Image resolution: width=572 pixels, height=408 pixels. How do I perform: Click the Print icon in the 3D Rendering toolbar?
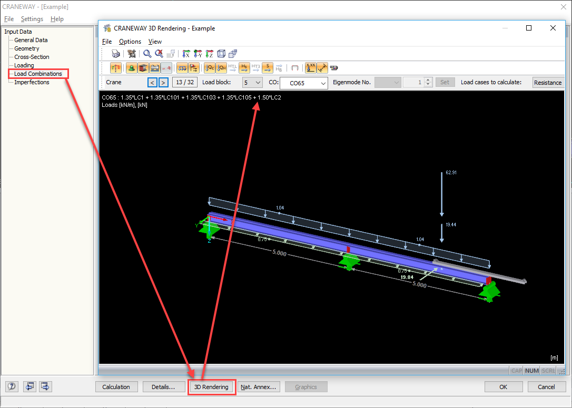click(115, 53)
